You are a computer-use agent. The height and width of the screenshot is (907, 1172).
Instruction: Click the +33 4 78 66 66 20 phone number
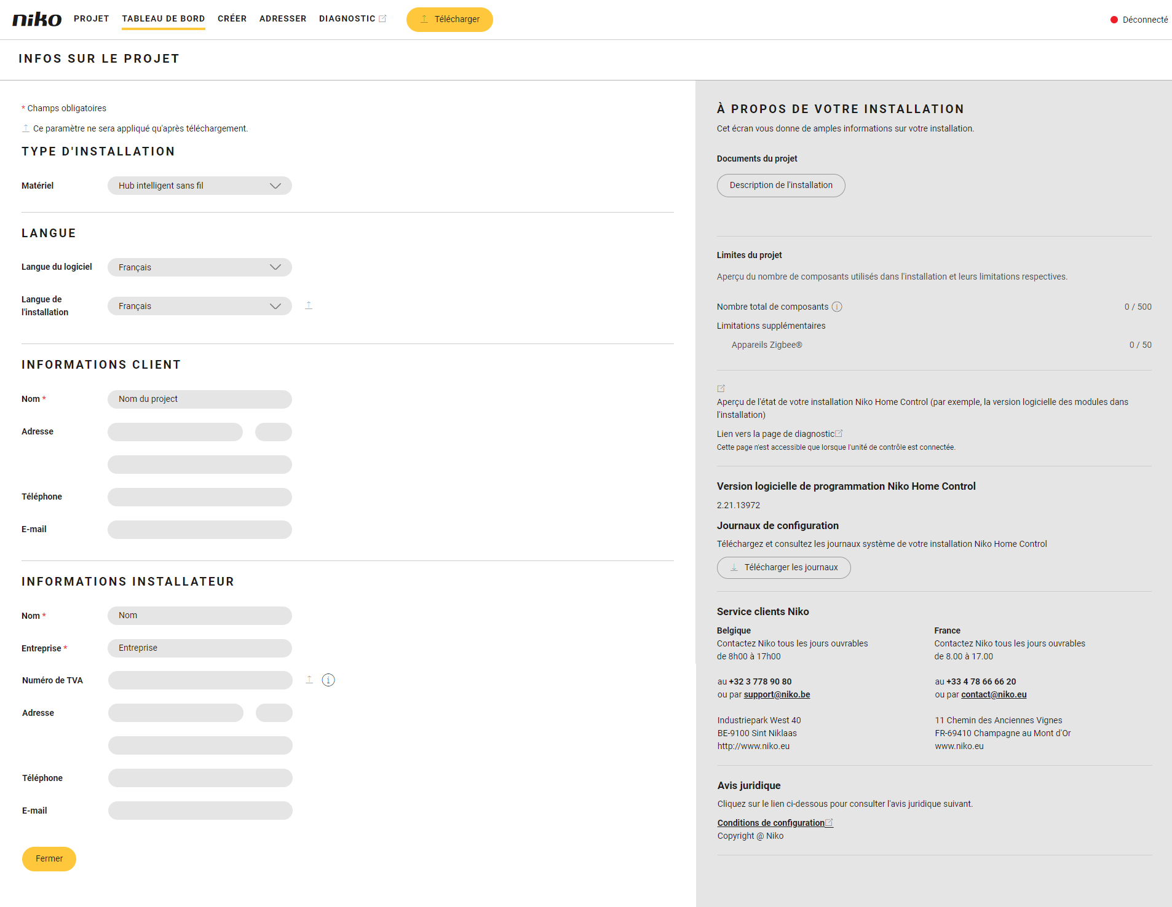click(981, 681)
